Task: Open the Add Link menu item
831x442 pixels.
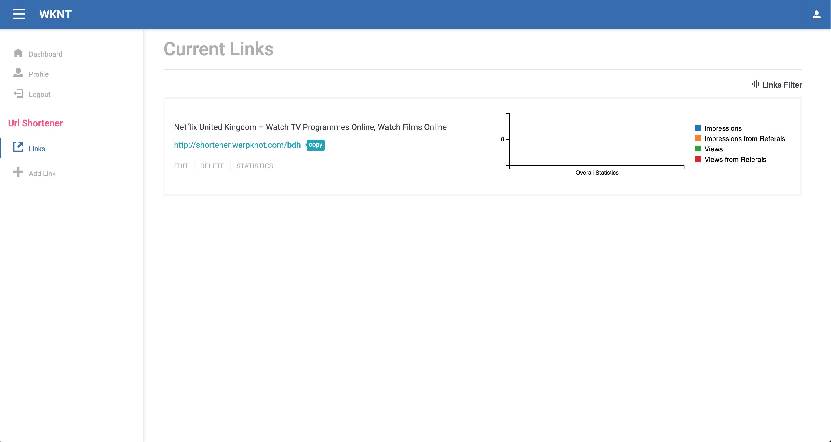Action: [42, 174]
